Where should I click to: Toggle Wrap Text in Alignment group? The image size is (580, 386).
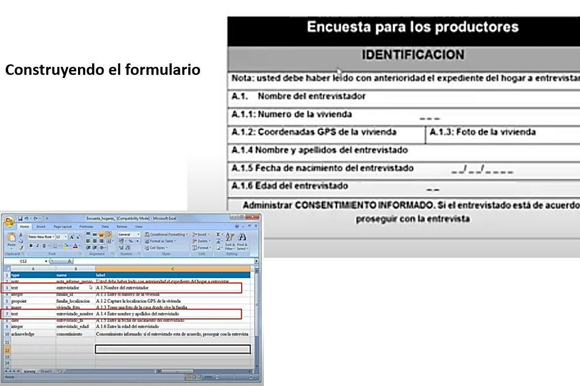[x=109, y=235]
